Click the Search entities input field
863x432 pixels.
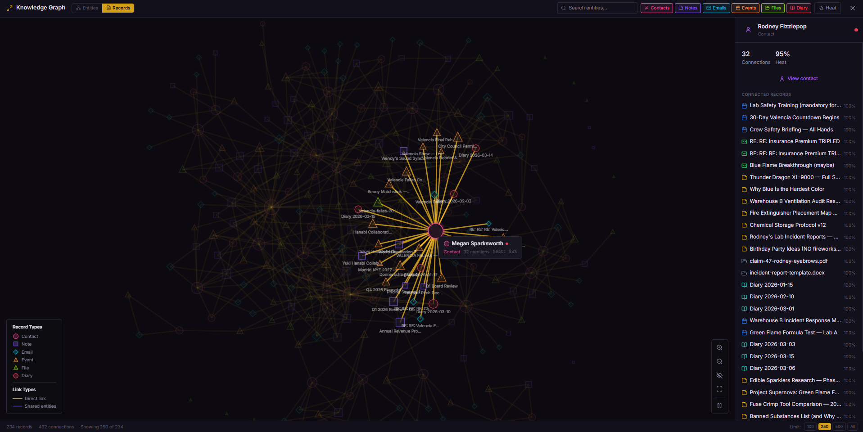pos(596,8)
